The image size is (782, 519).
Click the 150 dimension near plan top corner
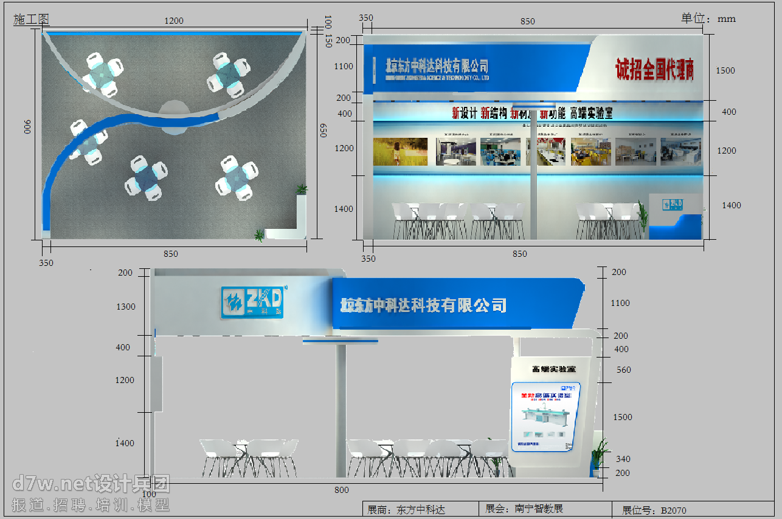coord(328,41)
